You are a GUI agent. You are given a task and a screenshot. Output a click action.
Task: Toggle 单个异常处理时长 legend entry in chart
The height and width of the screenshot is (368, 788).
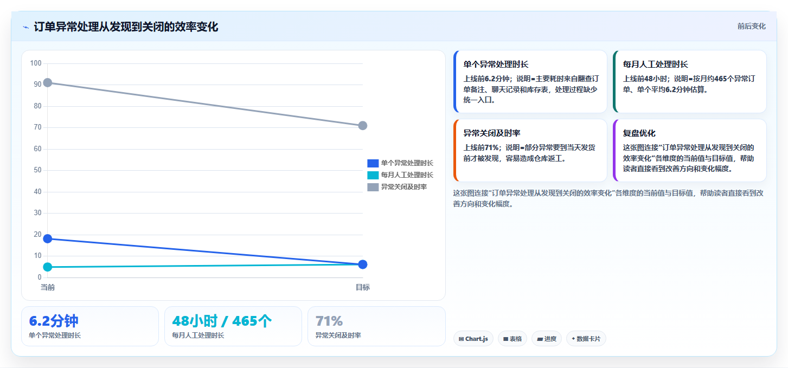coord(400,163)
